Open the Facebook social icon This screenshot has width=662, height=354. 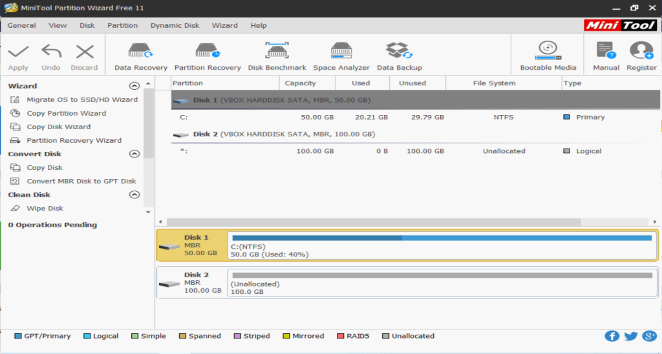pyautogui.click(x=612, y=336)
